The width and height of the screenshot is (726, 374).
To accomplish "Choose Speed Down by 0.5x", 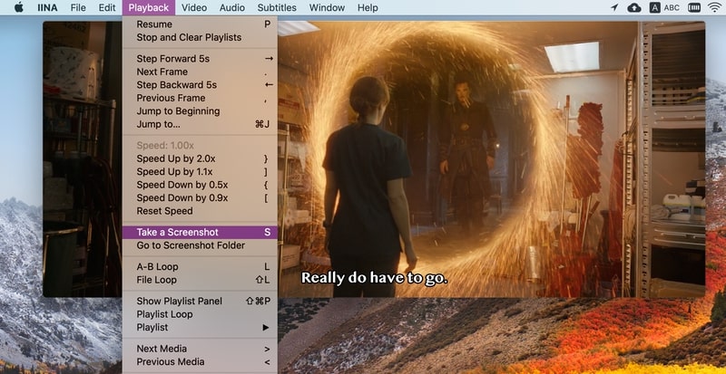I will [x=200, y=185].
